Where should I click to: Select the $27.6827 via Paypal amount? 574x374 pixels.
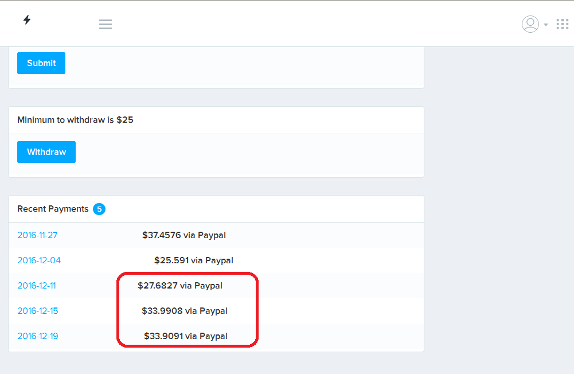pos(180,286)
